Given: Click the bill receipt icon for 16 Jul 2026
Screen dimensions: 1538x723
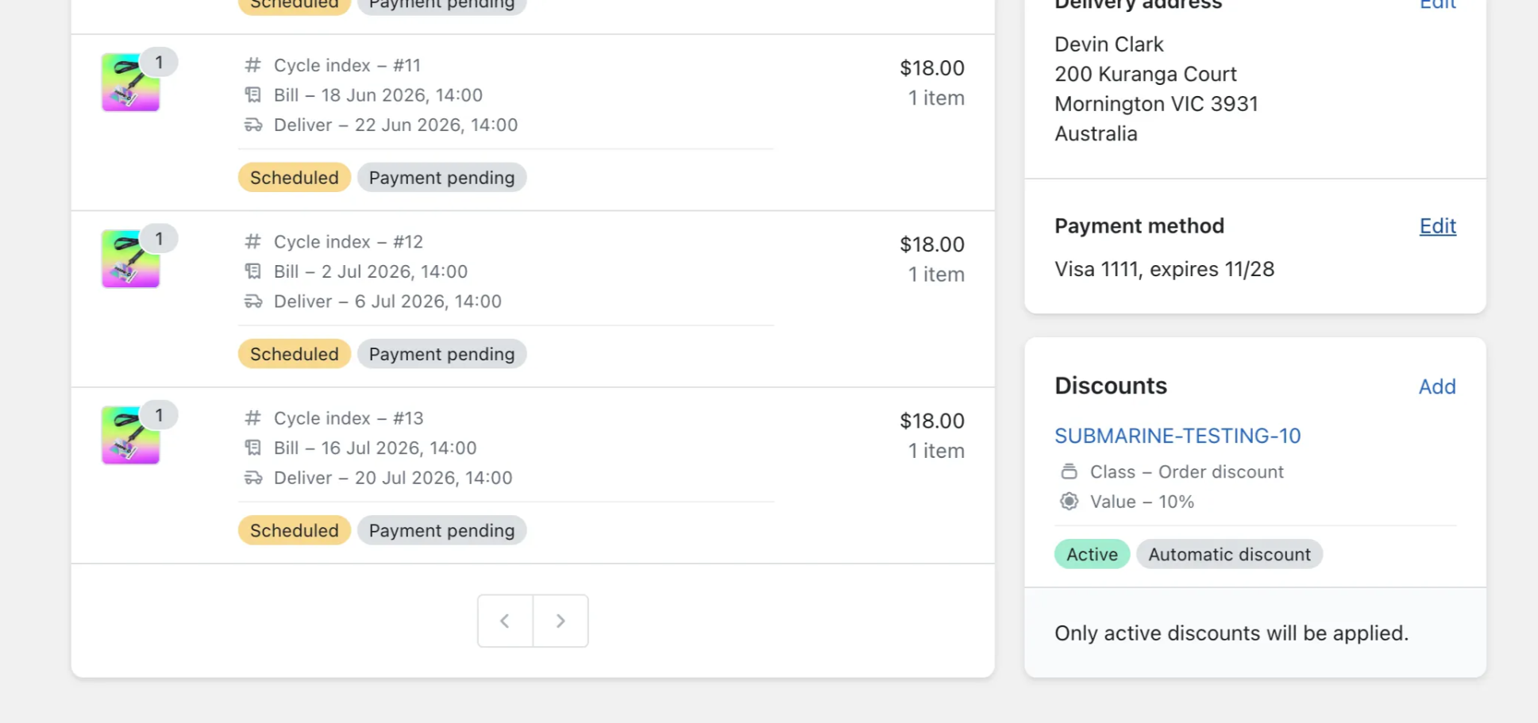Looking at the screenshot, I should pos(252,448).
